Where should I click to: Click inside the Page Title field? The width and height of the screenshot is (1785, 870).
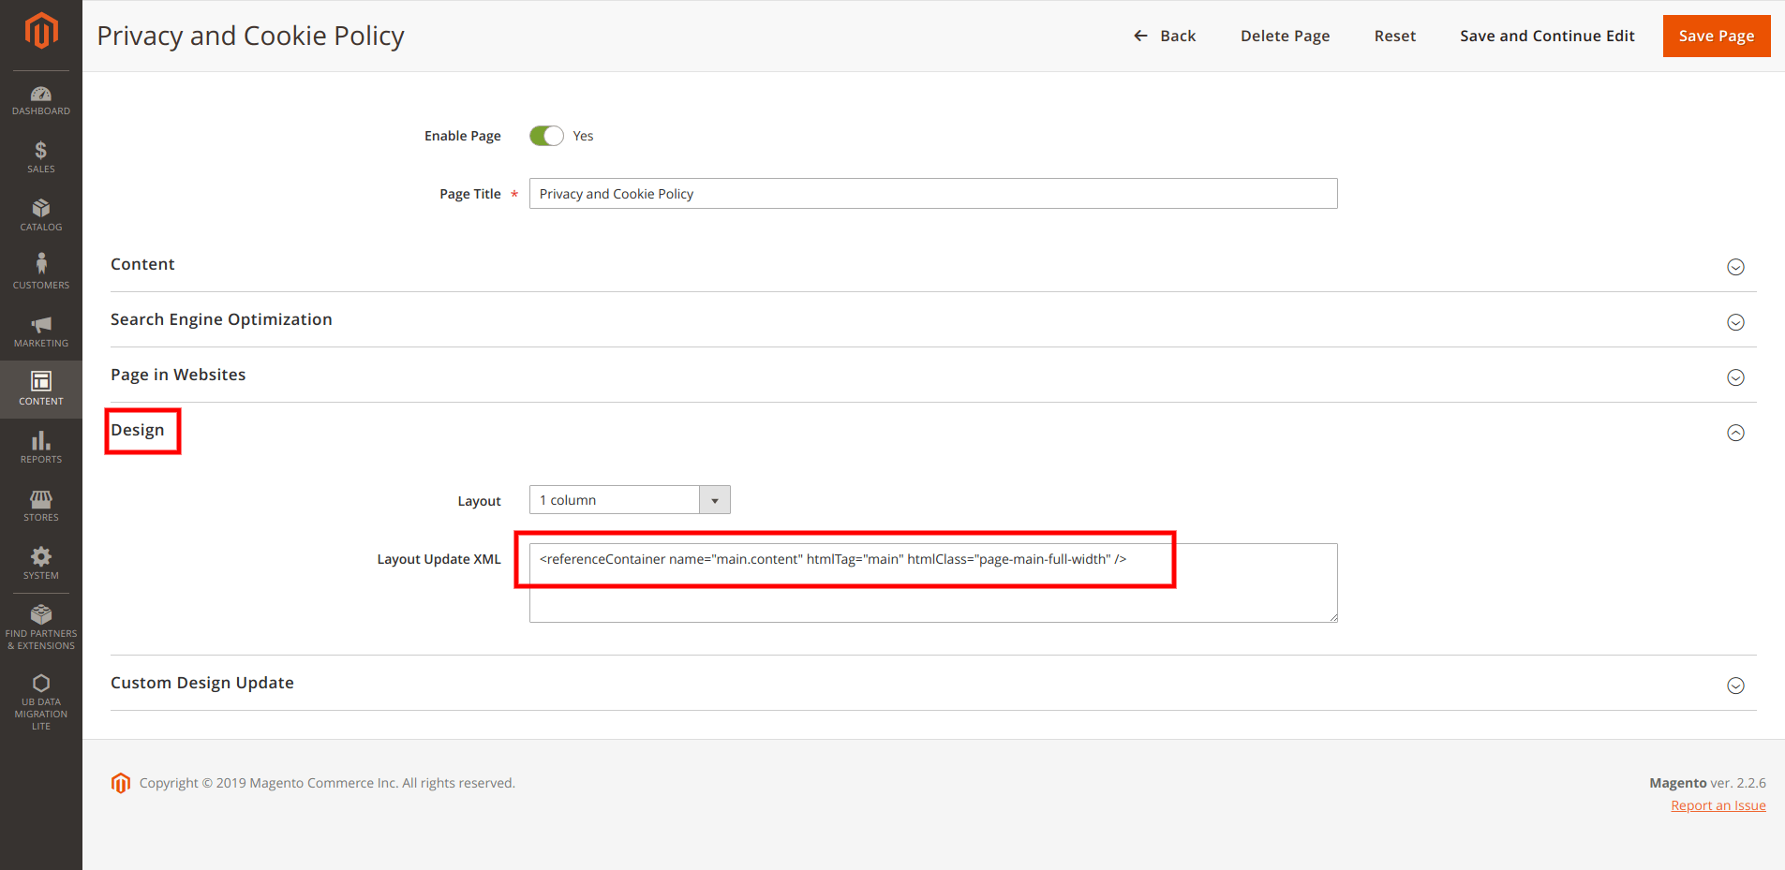coord(932,193)
